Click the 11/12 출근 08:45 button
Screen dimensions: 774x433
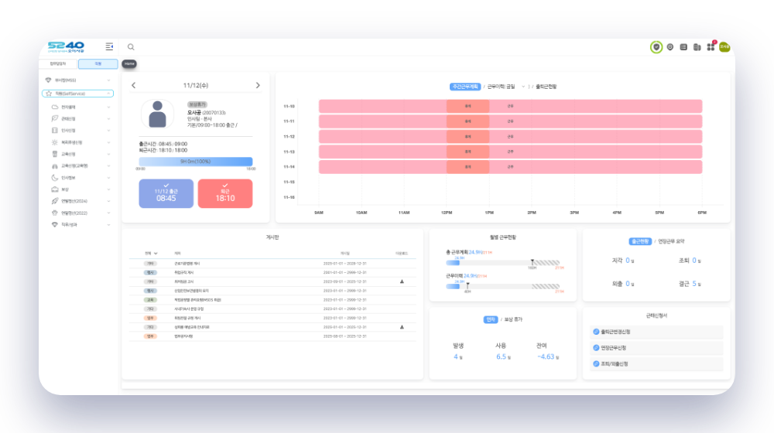tap(166, 193)
